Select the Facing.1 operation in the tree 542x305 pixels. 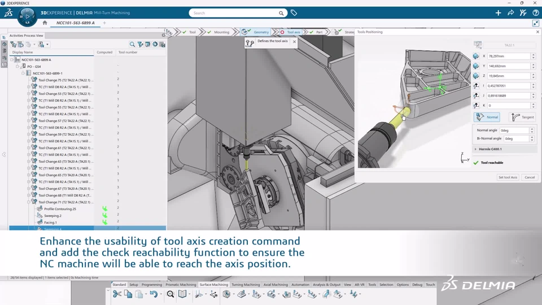pyautogui.click(x=50, y=223)
